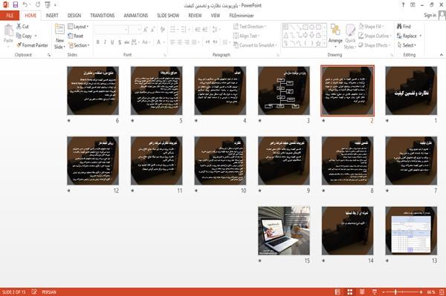Image resolution: width=446 pixels, height=296 pixels.
Task: Toggle text Shadow formatting
Action: [120, 42]
